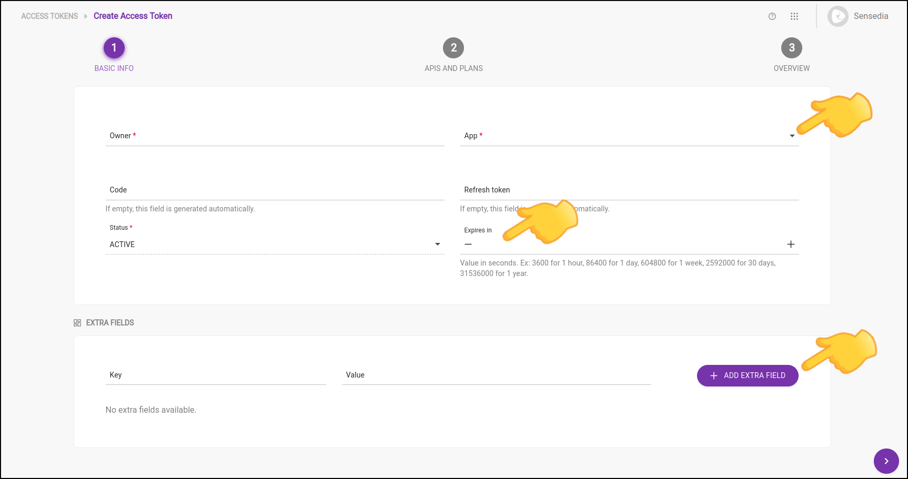Click the plus stepper beside Expires in
The height and width of the screenshot is (479, 908).
791,244
